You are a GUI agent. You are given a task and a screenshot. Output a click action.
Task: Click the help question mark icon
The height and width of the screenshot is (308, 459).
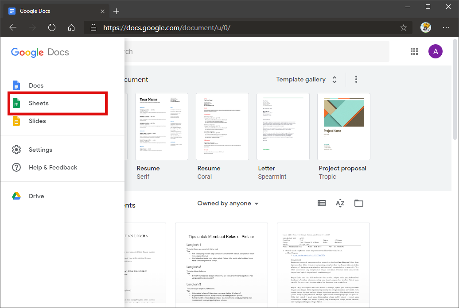click(x=16, y=167)
